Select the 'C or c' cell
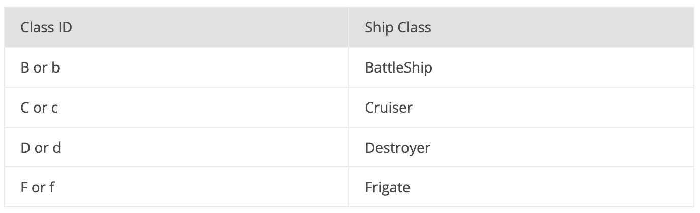 pos(177,108)
